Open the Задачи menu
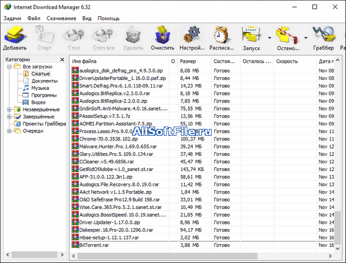The image size is (346, 263). coord(12,18)
